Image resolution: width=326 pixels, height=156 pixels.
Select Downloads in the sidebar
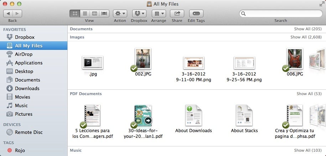point(27,88)
